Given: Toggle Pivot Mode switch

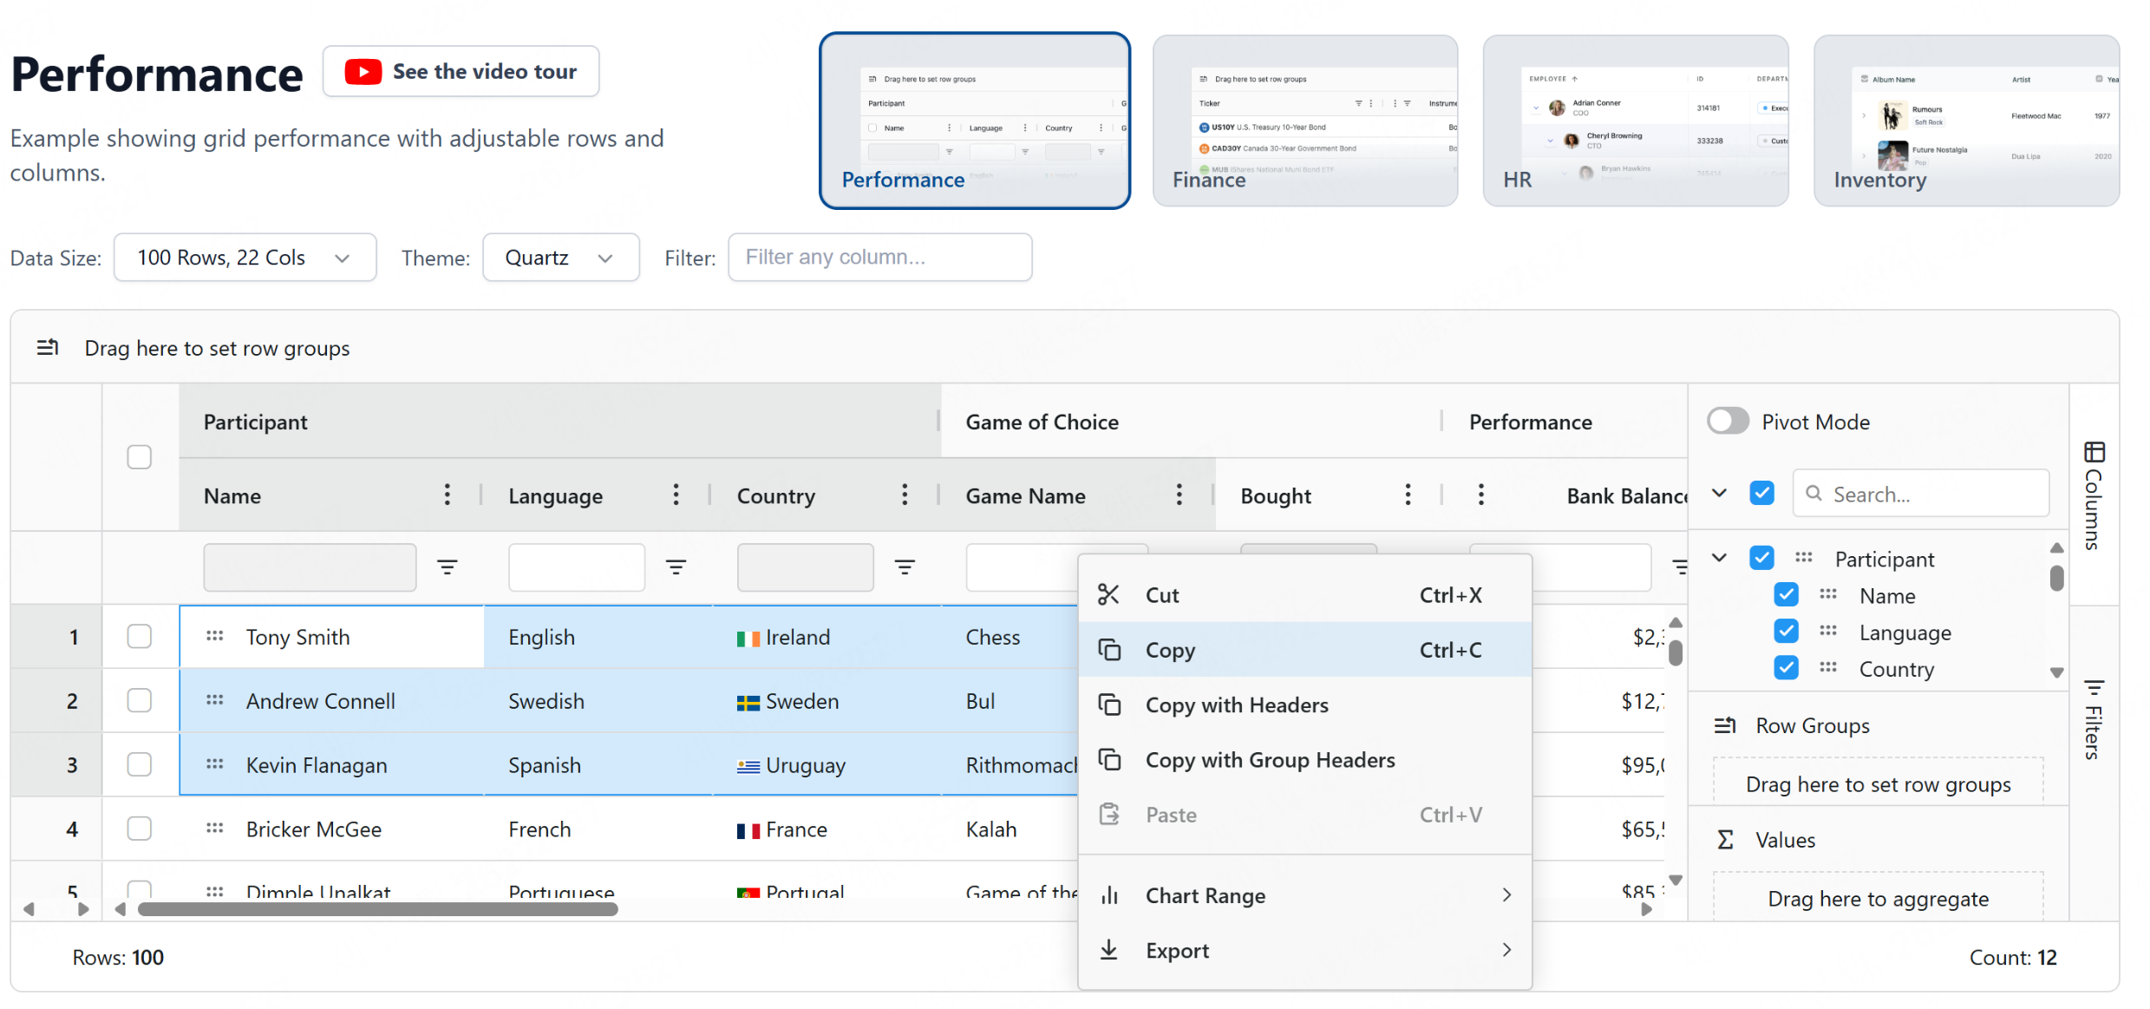Looking at the screenshot, I should [x=1728, y=422].
